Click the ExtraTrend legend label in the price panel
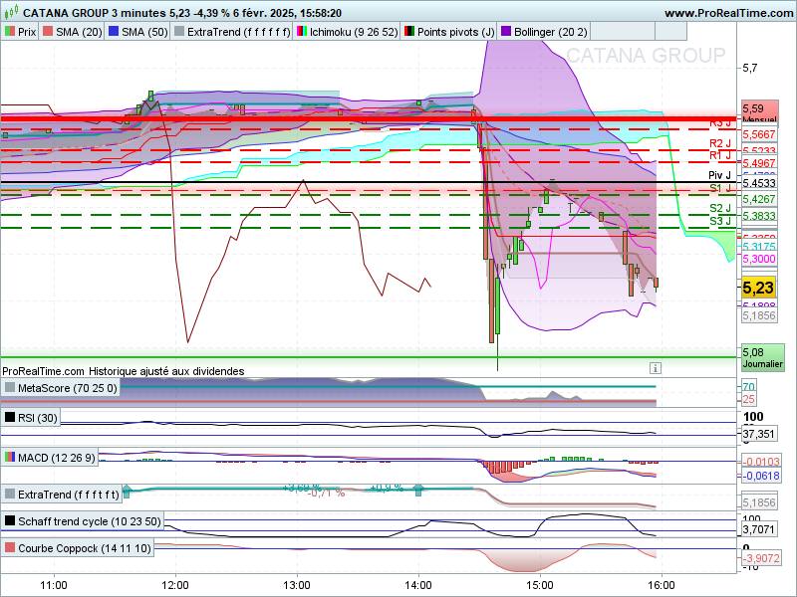This screenshot has height=597, width=797. pos(238,32)
